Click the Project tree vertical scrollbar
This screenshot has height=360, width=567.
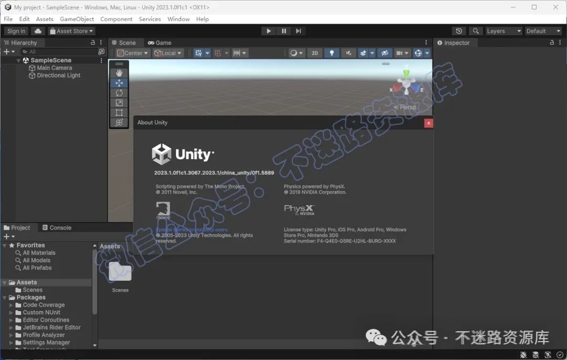click(x=94, y=282)
